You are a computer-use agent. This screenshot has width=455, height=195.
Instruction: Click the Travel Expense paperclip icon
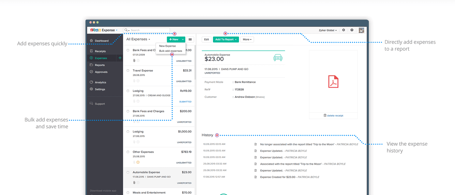click(134, 81)
